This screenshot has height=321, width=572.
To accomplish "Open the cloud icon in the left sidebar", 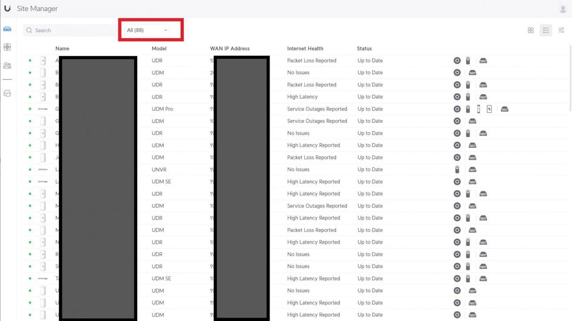I will pyautogui.click(x=7, y=93).
